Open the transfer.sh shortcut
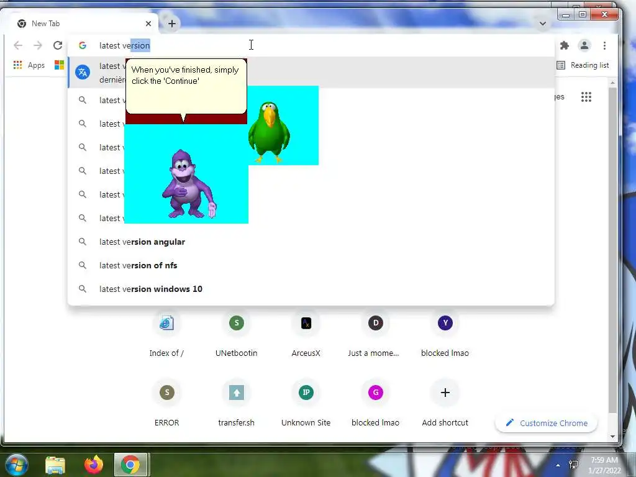 (237, 404)
